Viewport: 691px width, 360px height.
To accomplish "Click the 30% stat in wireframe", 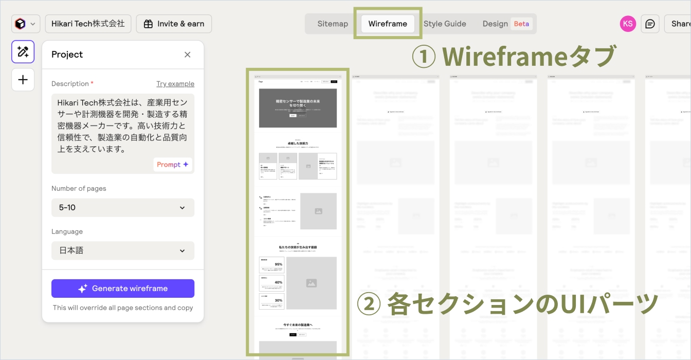I will click(x=278, y=300).
